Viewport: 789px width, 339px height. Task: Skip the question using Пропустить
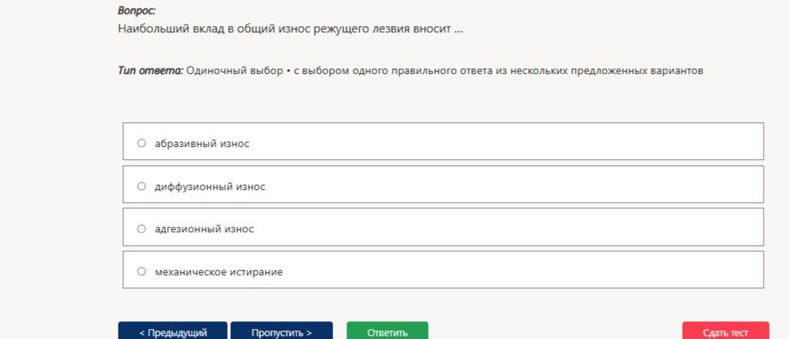tap(282, 331)
